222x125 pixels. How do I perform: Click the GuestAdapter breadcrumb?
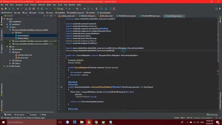click(104, 12)
